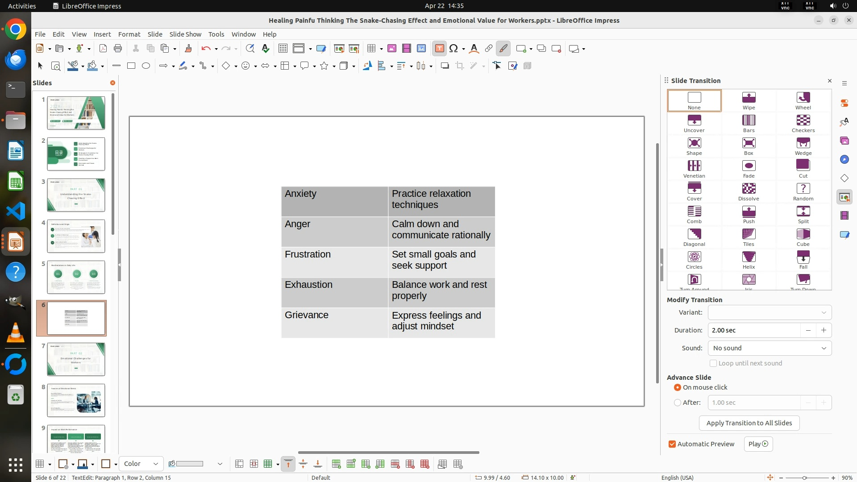Screen dimensions: 857x482
Task: Click the Print icon in toolbar
Action: coord(118,49)
